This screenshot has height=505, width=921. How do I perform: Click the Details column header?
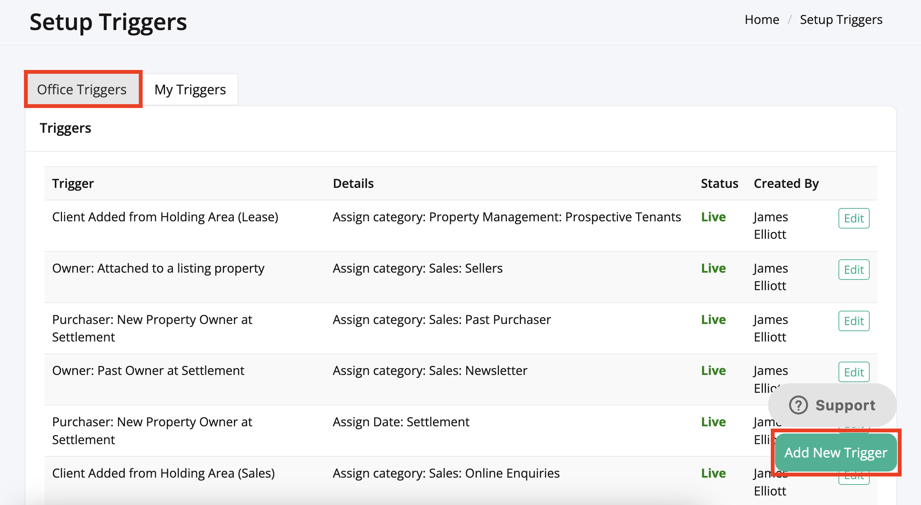pos(353,183)
